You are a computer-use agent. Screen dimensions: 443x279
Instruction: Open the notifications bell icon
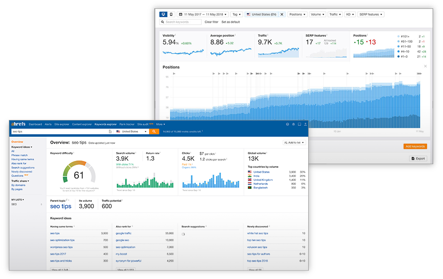pos(293,124)
